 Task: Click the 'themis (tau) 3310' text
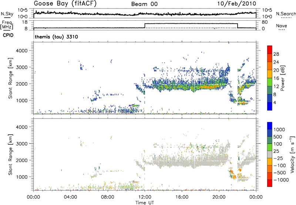pos(57,37)
